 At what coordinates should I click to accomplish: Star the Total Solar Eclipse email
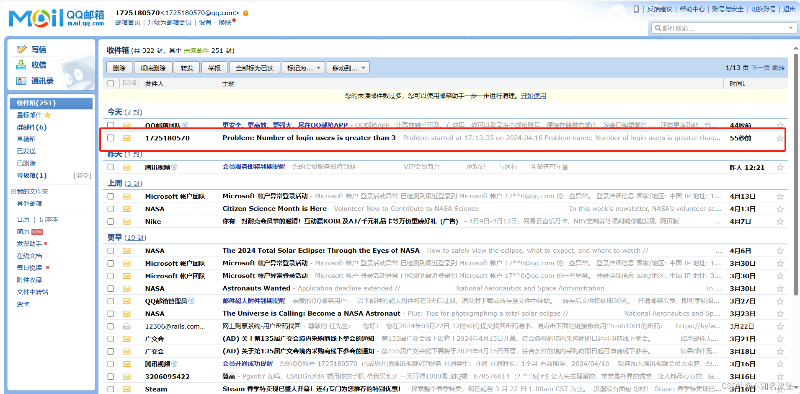(x=780, y=251)
